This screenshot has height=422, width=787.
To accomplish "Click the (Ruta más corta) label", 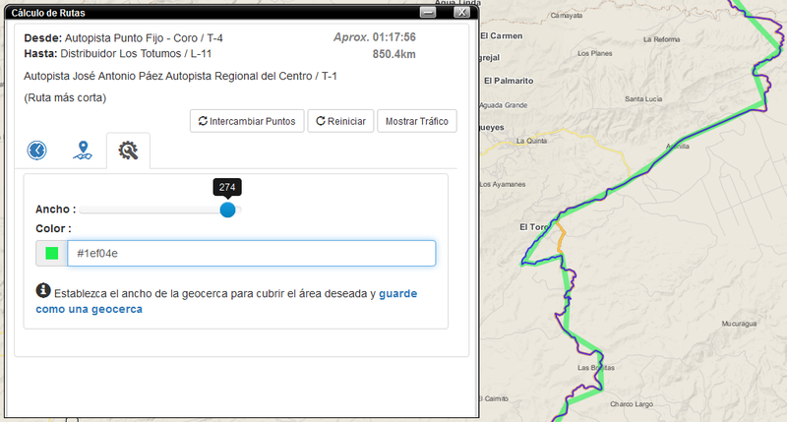I will point(65,97).
